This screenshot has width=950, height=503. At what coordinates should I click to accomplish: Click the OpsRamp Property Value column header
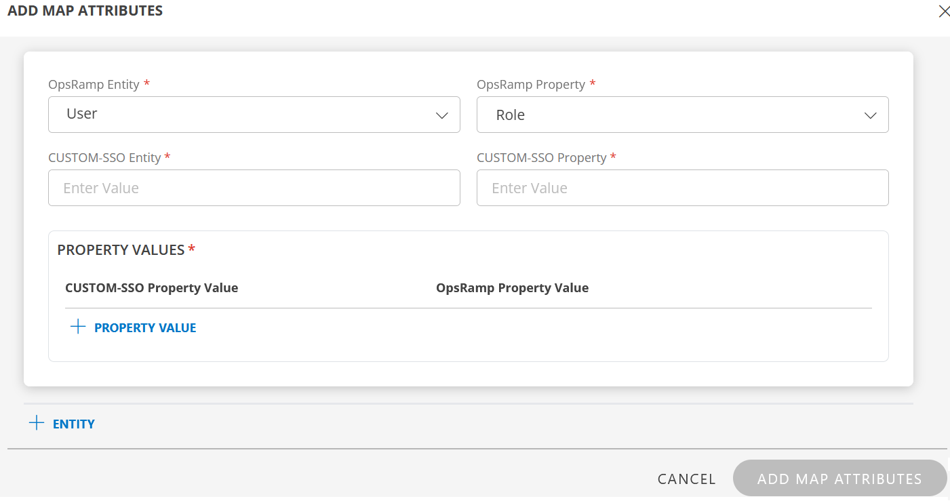point(512,287)
